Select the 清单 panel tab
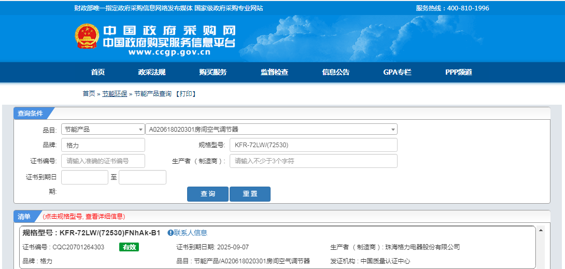The width and height of the screenshot is (565, 269). coord(25,217)
